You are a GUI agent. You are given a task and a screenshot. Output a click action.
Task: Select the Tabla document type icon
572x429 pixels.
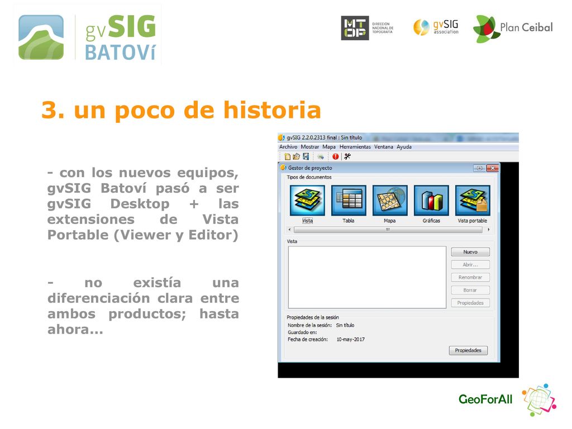tap(349, 201)
